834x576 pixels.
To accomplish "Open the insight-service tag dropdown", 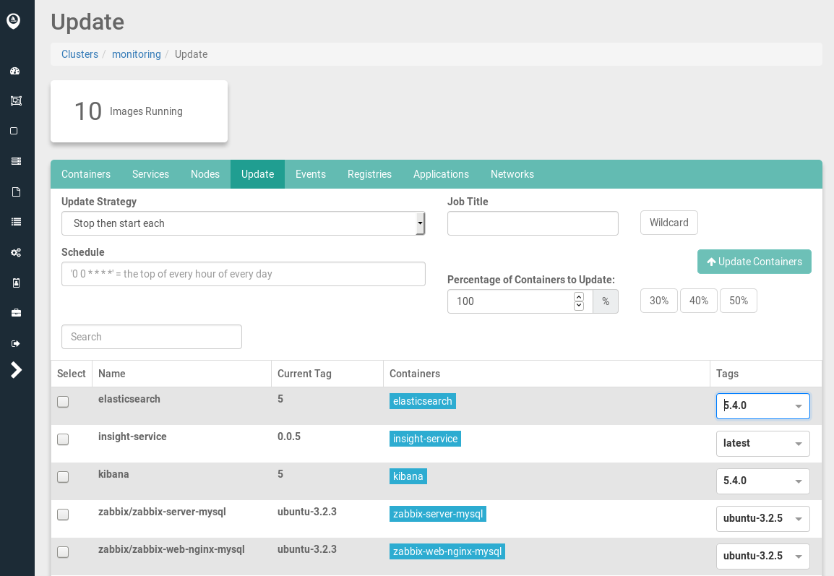I will 762,443.
